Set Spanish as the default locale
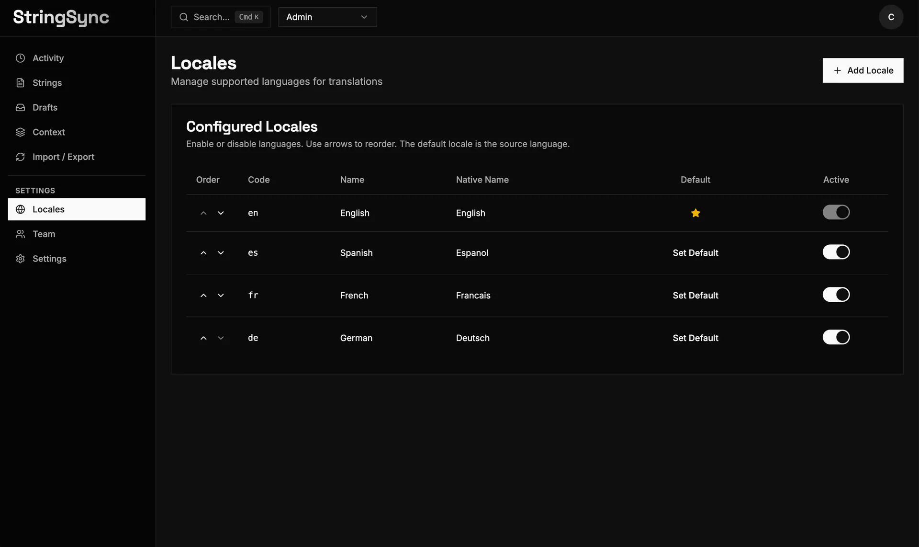This screenshot has height=547, width=919. click(x=695, y=253)
